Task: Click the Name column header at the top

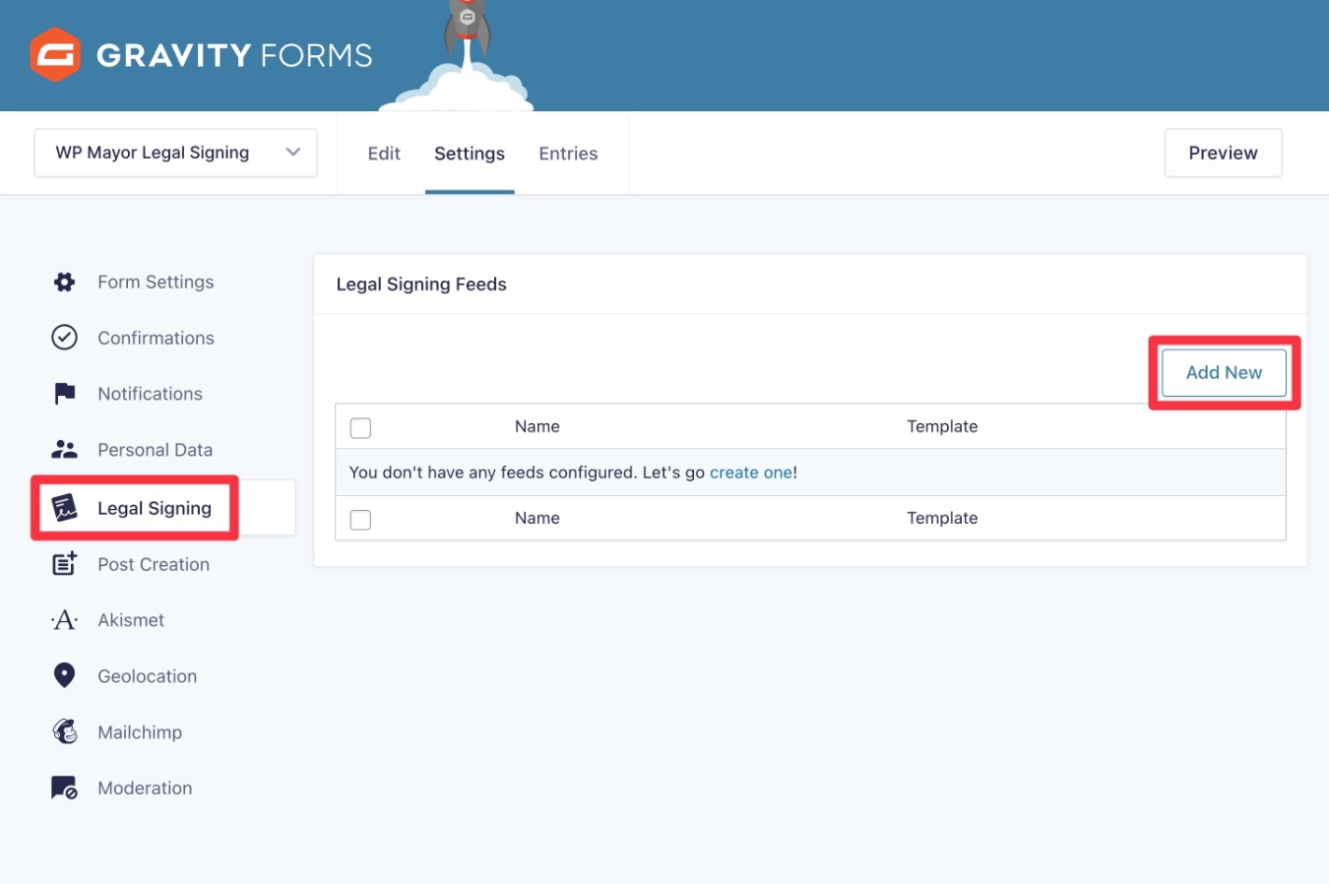Action: pos(537,426)
